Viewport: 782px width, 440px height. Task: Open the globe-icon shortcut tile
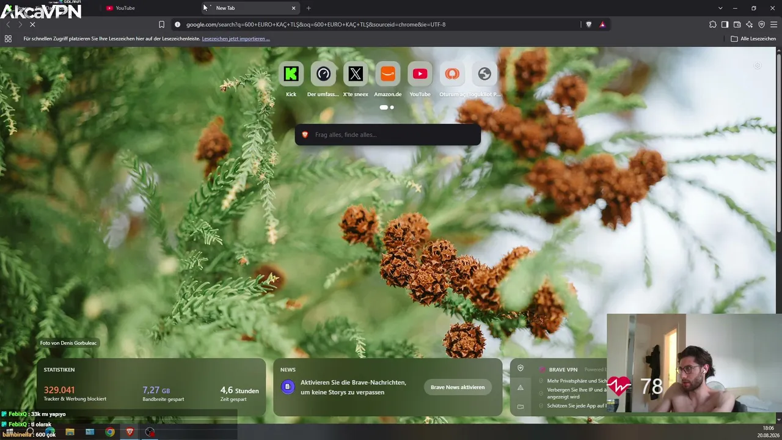tap(484, 74)
